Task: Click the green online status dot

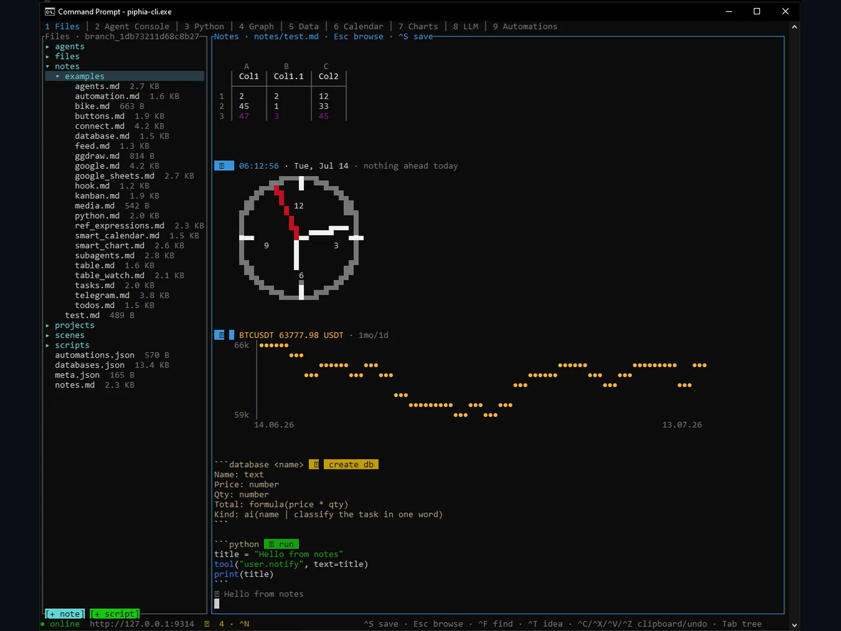Action: [43, 624]
